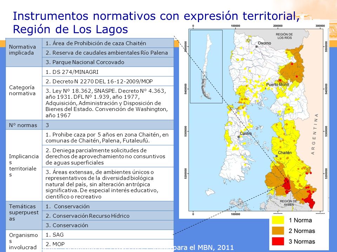Click the '1. SAG' cell
The height and width of the screenshot is (252, 337).
click(108, 234)
